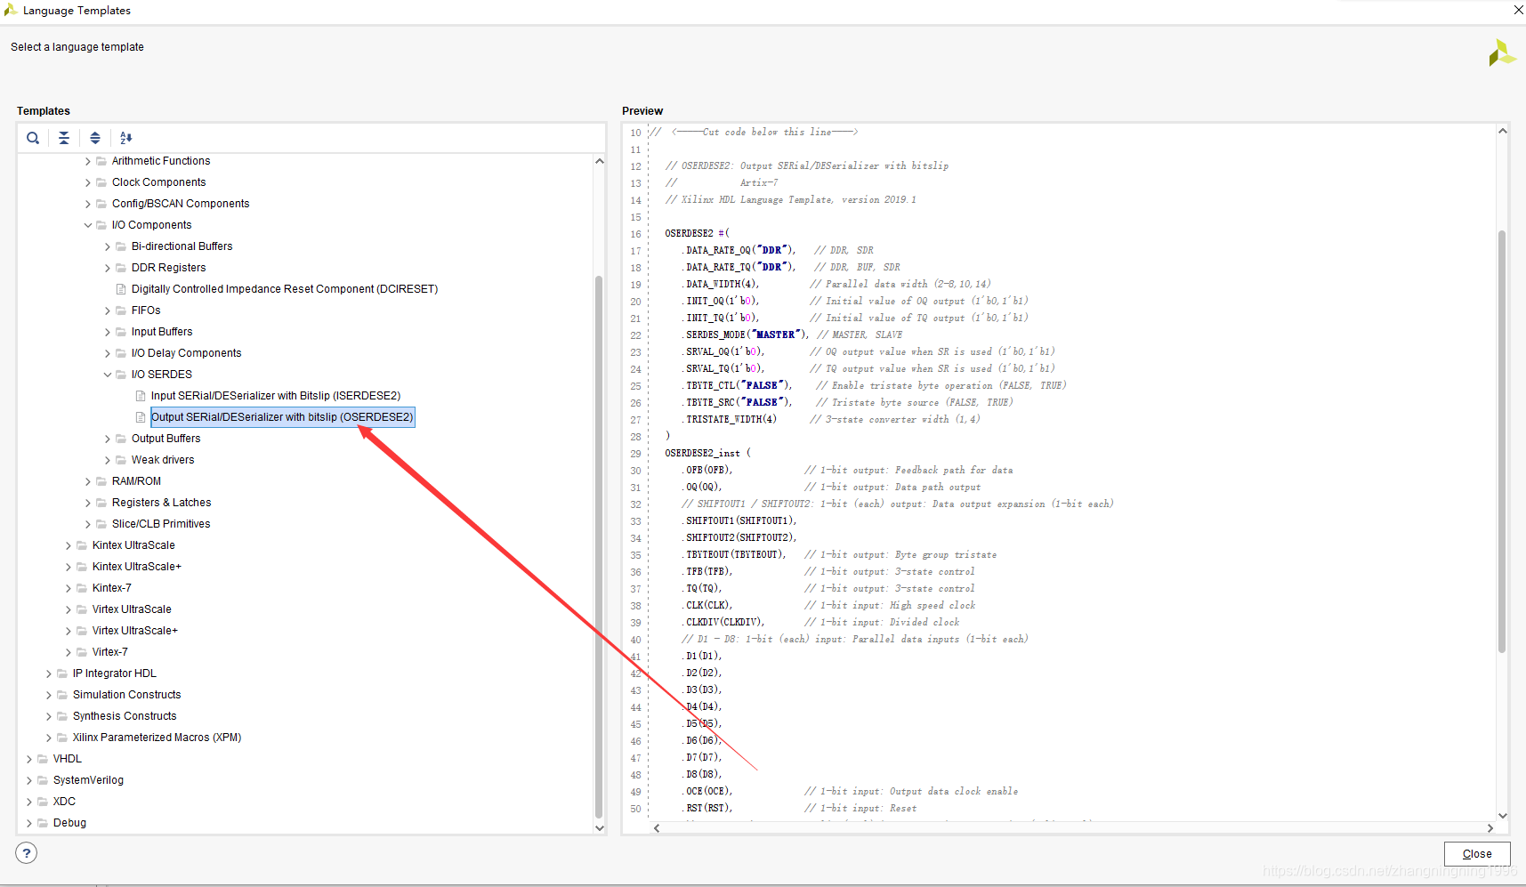1526x887 pixels.
Task: Select the XDC tree row
Action: (x=64, y=802)
